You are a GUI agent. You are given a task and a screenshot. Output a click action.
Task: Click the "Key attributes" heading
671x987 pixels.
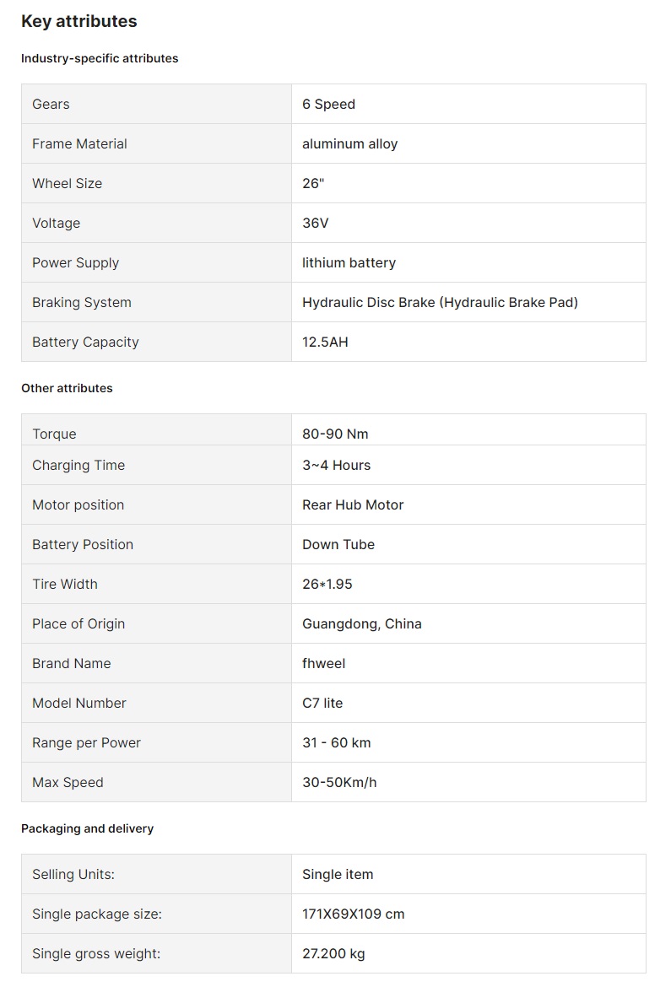pos(79,22)
